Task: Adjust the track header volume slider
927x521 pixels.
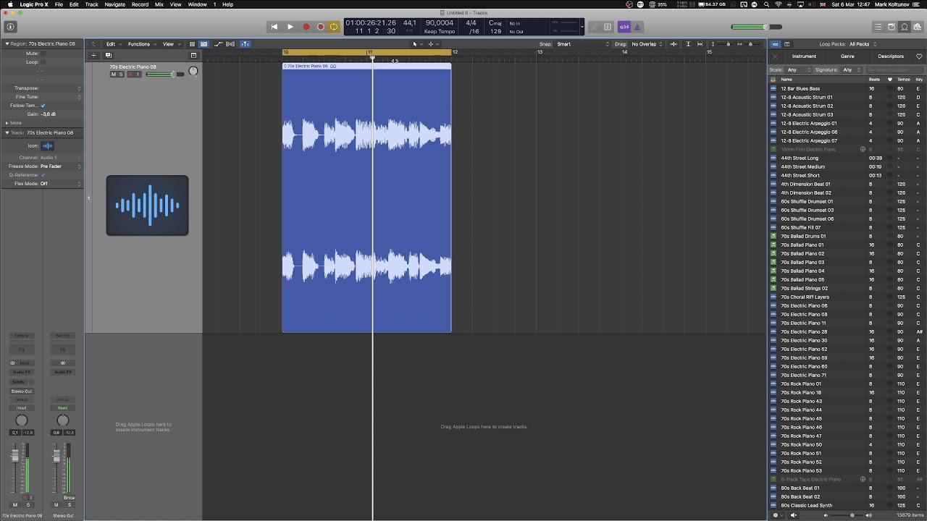Action: [165, 75]
